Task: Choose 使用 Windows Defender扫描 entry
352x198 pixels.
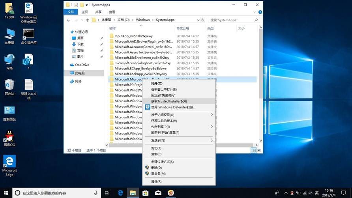Action: point(179,107)
